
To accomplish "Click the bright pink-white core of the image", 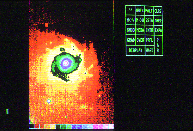I will [66, 63].
